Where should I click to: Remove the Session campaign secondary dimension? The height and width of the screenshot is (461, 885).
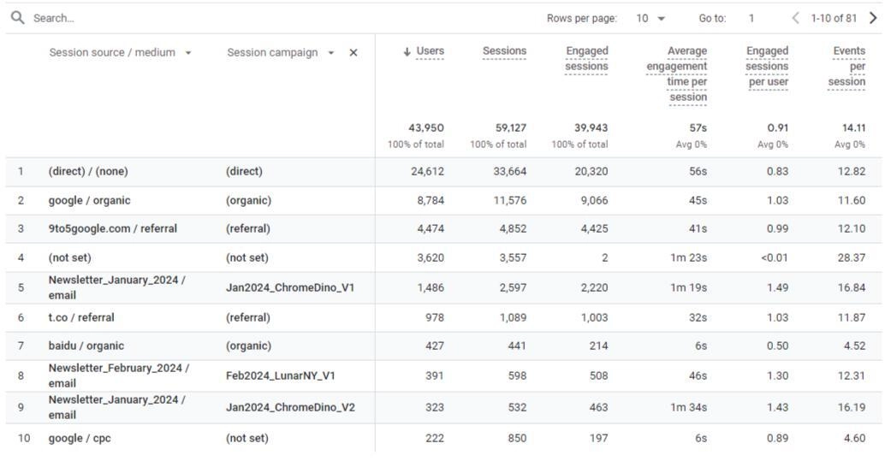click(x=353, y=52)
